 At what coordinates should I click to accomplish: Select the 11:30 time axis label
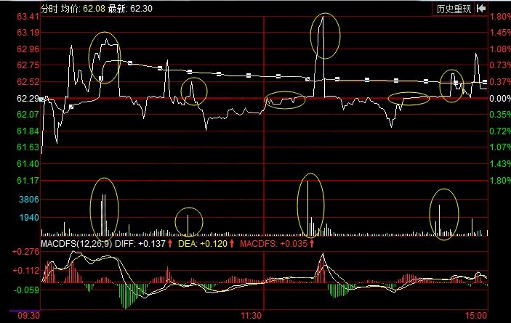click(x=250, y=316)
